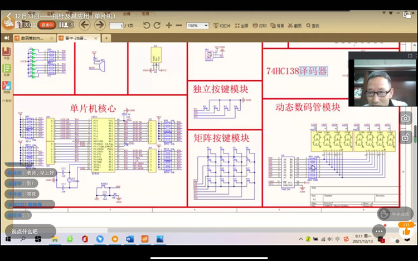Click the page number input field
418x261 pixels.
pos(116,26)
